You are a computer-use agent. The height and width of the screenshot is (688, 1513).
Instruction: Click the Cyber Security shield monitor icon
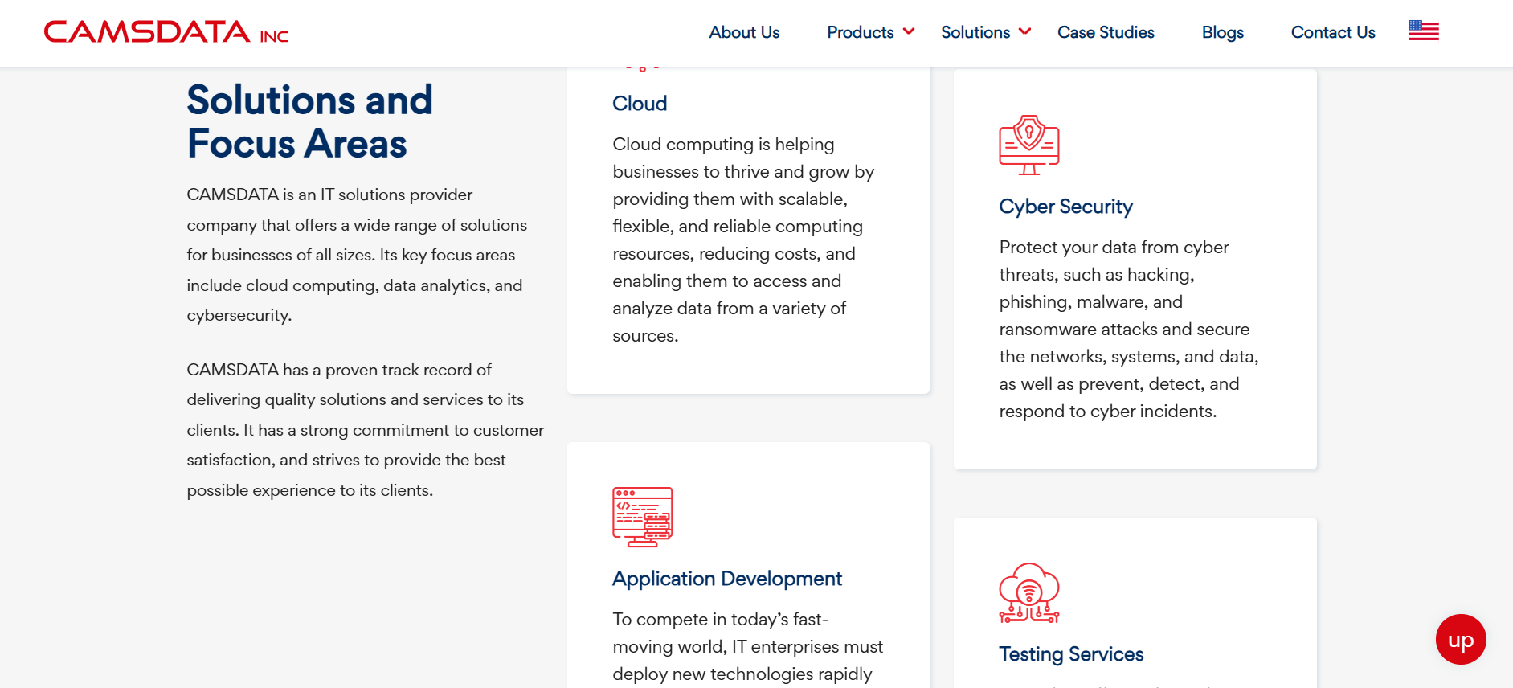coord(1028,145)
